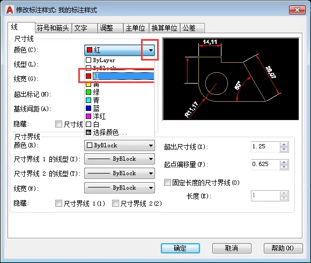Choose the 黄 yellow color option

pyautogui.click(x=120, y=85)
